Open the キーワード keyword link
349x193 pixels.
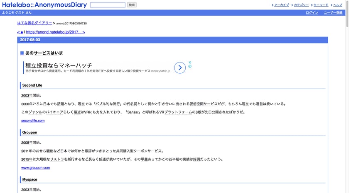321,5
